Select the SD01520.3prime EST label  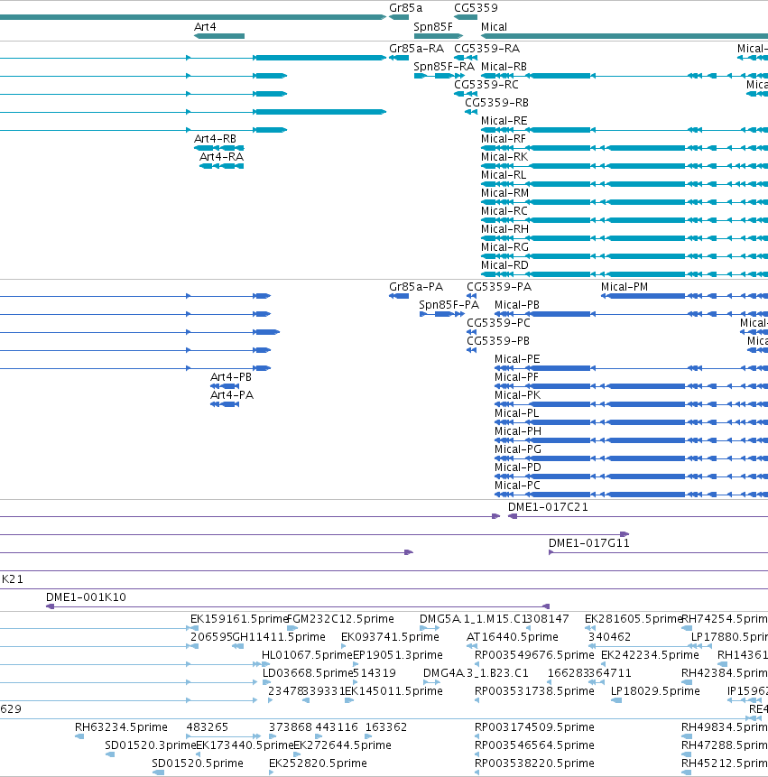(x=150, y=745)
